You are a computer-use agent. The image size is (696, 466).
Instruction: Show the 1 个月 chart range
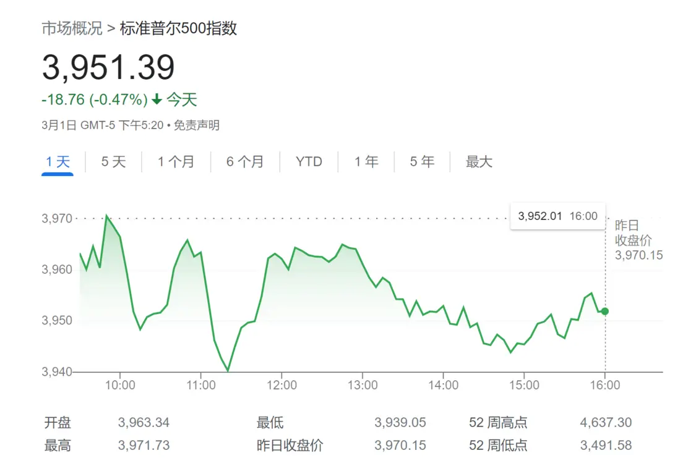(176, 162)
